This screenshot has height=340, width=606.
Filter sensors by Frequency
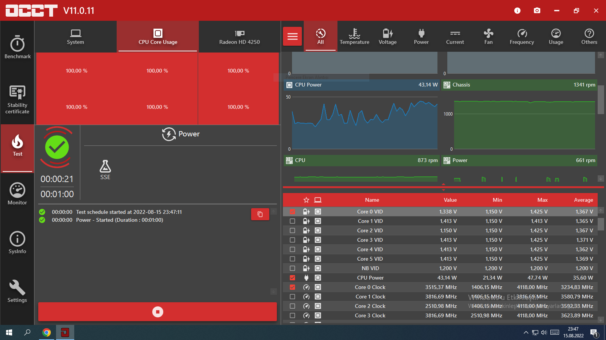pos(522,37)
